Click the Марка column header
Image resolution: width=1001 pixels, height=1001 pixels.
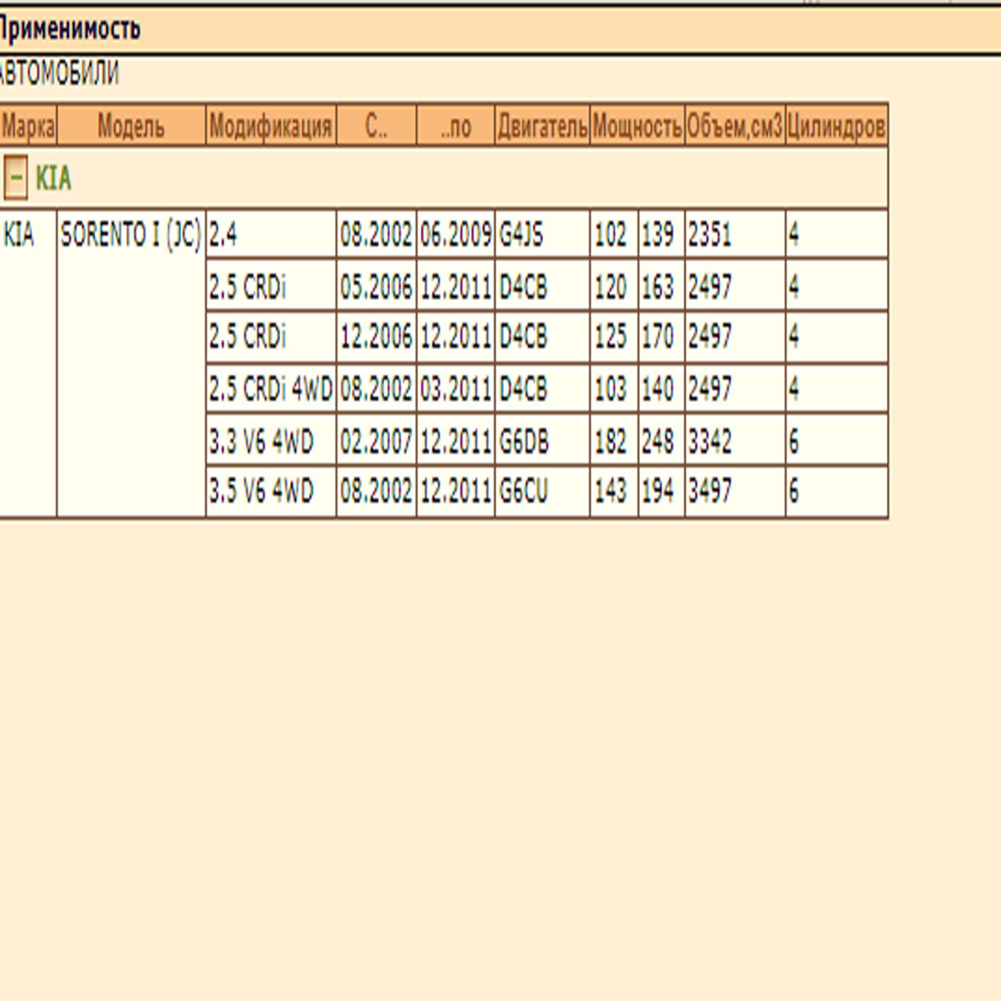pos(28,126)
